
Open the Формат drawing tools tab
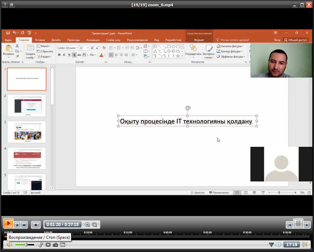pyautogui.click(x=199, y=40)
